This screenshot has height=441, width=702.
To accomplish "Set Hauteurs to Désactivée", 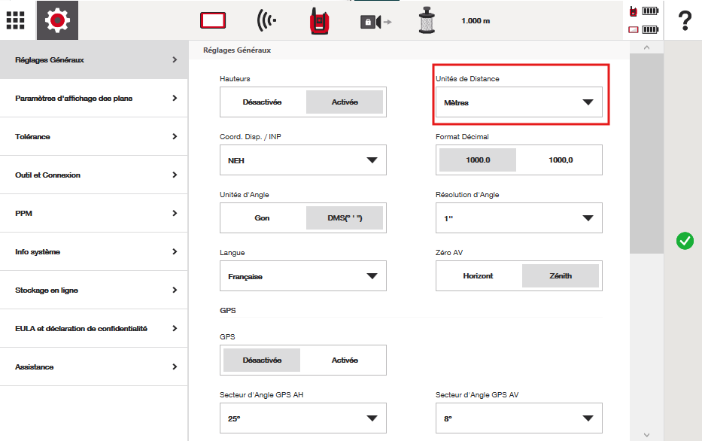I will [x=262, y=102].
